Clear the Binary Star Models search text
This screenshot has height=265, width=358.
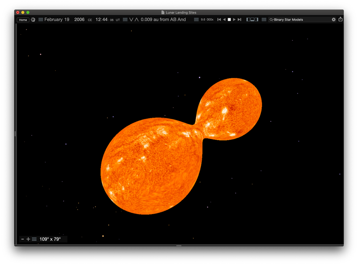pos(333,20)
